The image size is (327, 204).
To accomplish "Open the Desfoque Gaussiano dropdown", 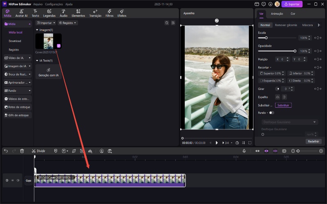I will click(x=290, y=122).
